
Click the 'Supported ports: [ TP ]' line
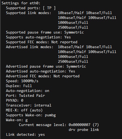click(31, 8)
